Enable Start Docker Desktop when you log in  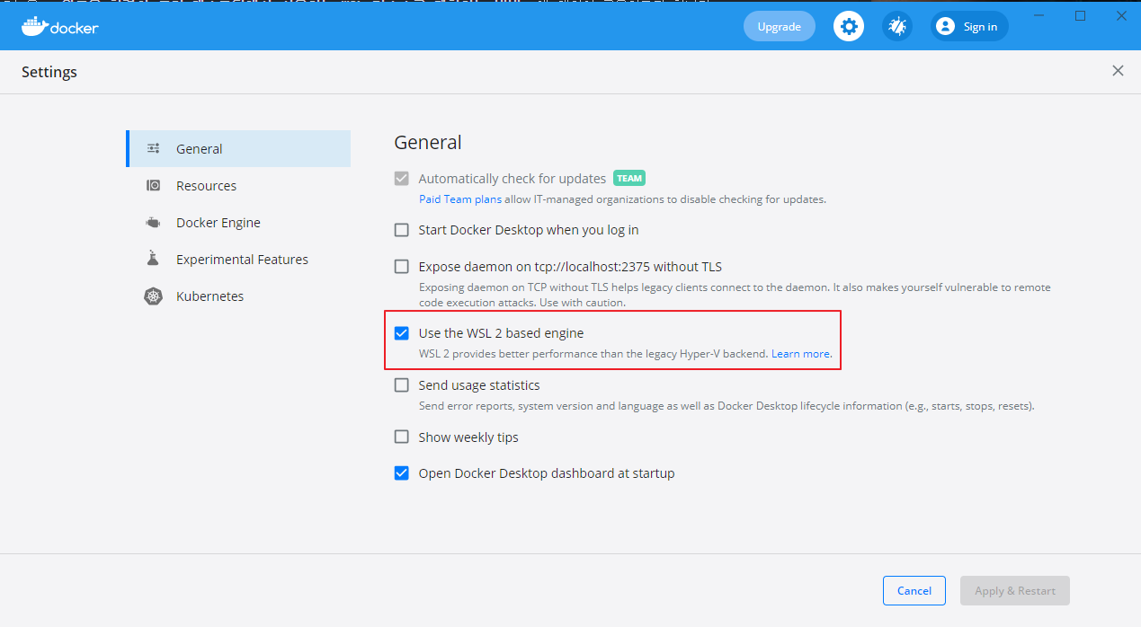click(402, 230)
